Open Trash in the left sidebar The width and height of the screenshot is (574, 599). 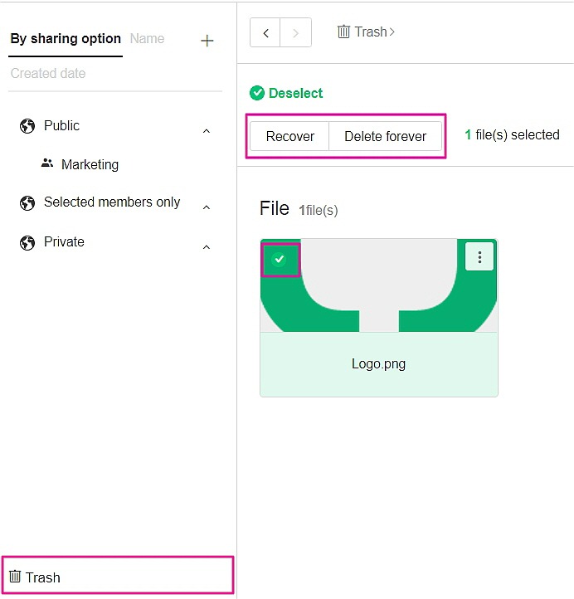[43, 577]
